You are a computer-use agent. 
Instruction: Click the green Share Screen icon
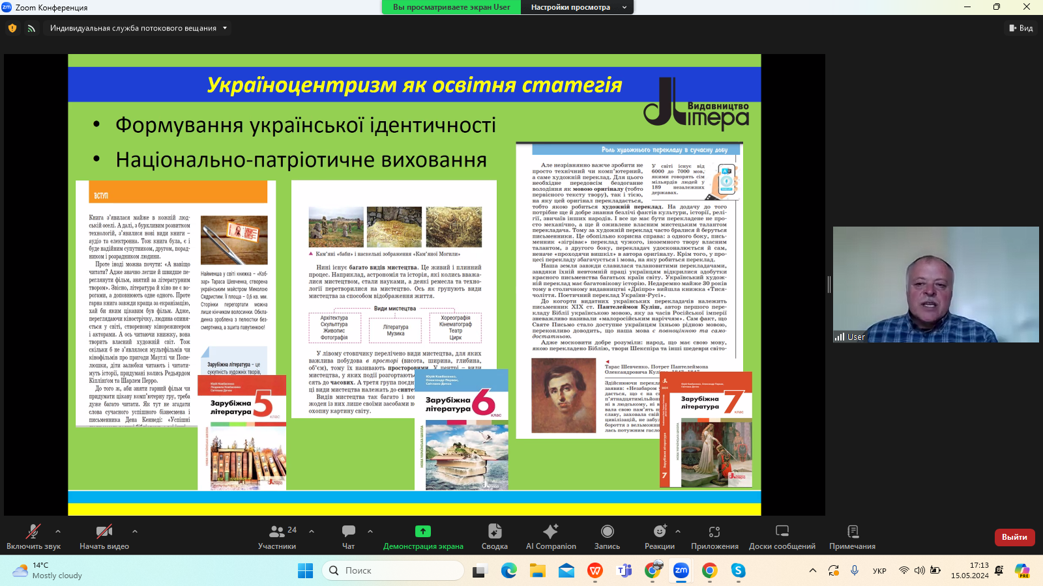tap(423, 531)
